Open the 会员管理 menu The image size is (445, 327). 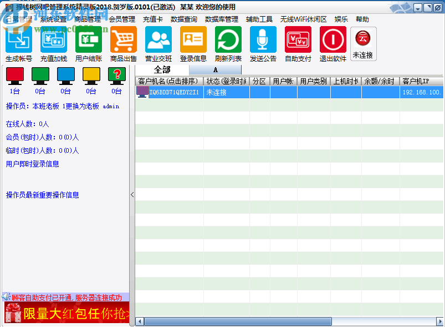[x=122, y=19]
